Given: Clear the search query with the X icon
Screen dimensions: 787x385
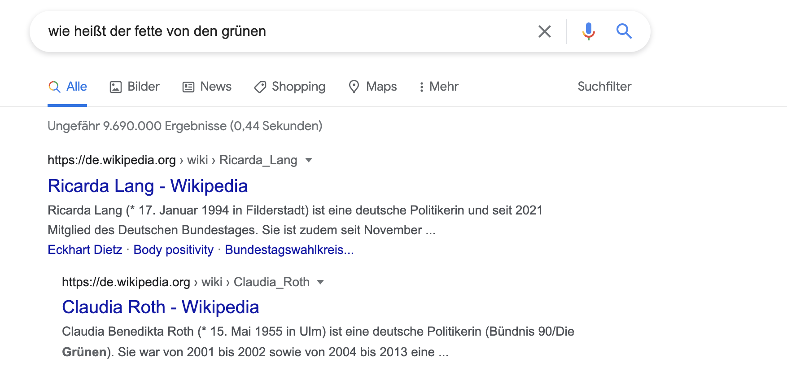Looking at the screenshot, I should coord(544,31).
